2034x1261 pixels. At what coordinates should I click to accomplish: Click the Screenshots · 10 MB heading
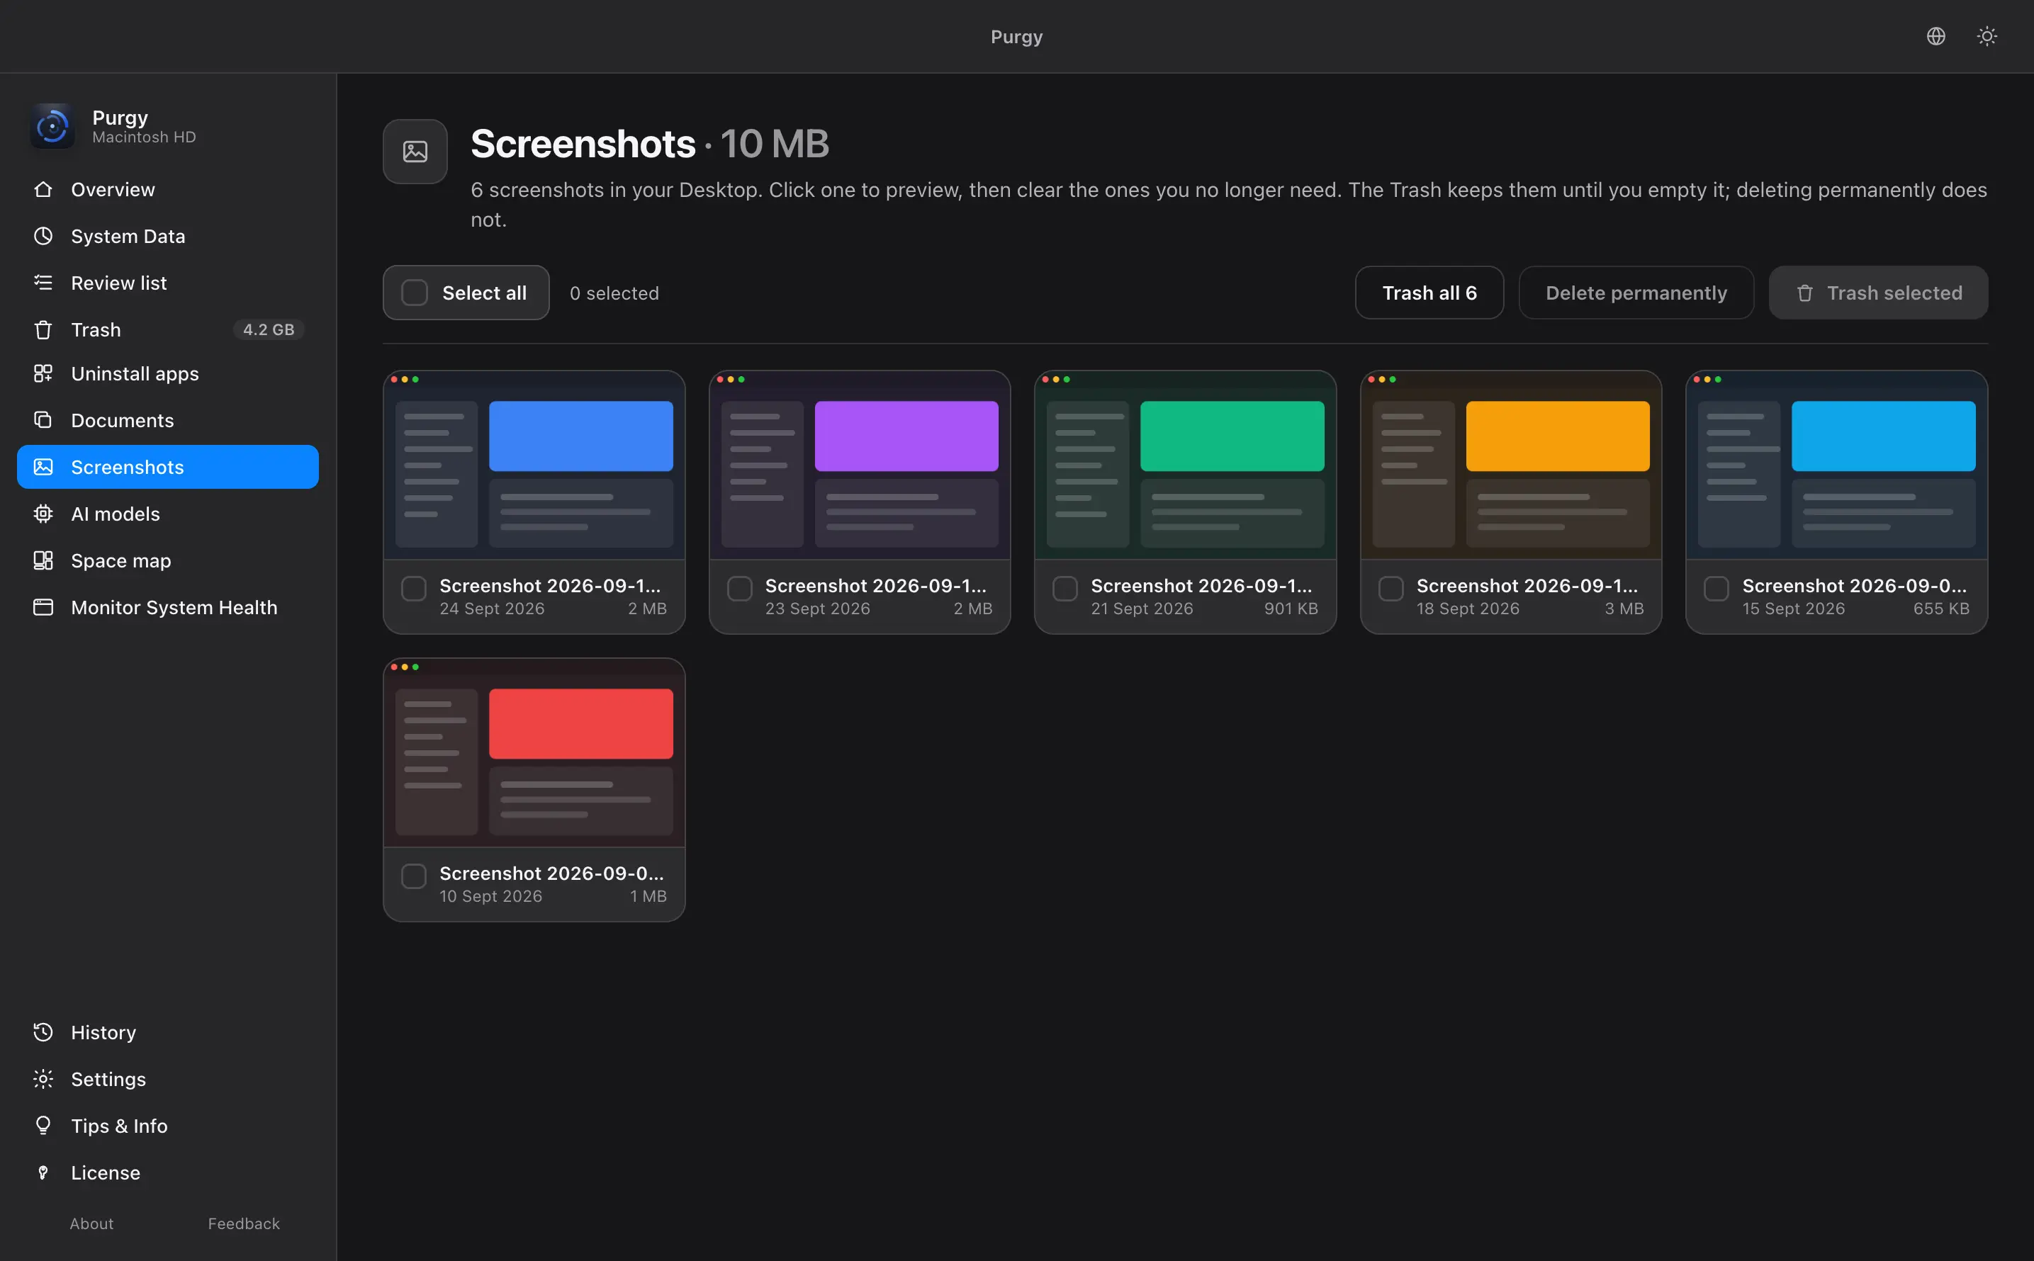point(650,143)
